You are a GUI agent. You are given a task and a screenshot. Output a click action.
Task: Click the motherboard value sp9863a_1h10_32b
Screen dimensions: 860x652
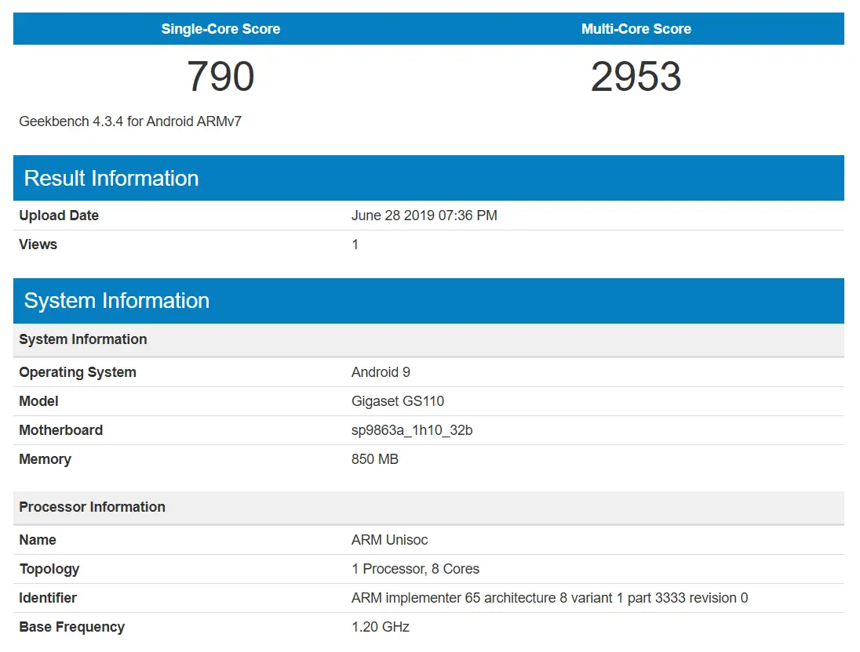pos(412,430)
